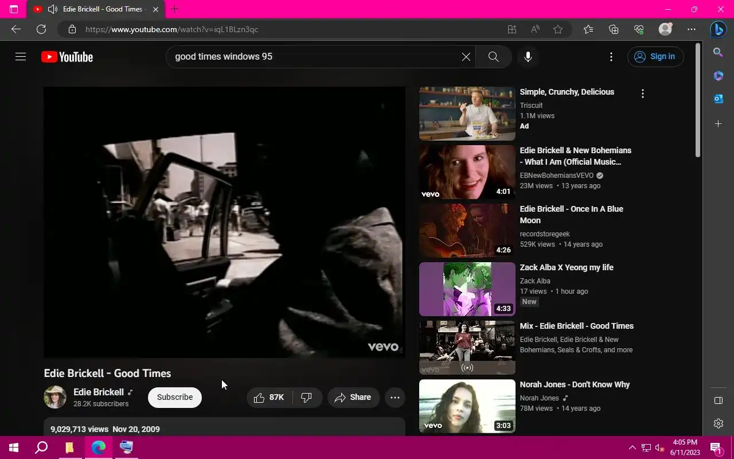Open more actions ellipsis under video

pos(395,397)
